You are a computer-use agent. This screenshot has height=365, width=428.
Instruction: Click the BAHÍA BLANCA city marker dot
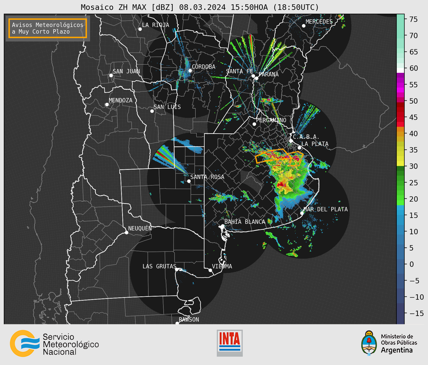(x=222, y=226)
